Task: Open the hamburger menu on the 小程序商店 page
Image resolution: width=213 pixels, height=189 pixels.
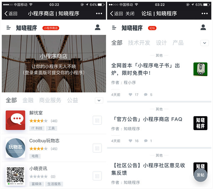Action: (9, 28)
